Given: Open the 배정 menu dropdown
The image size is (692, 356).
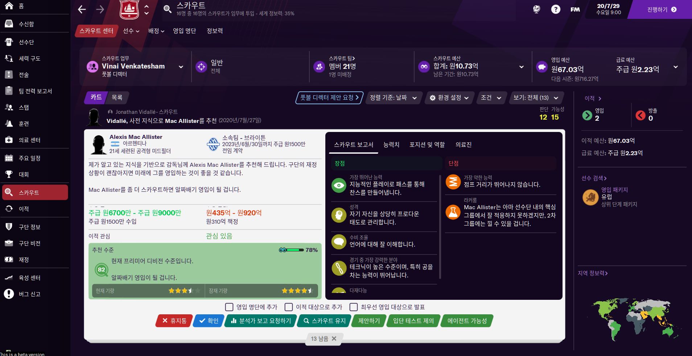Looking at the screenshot, I should (156, 31).
